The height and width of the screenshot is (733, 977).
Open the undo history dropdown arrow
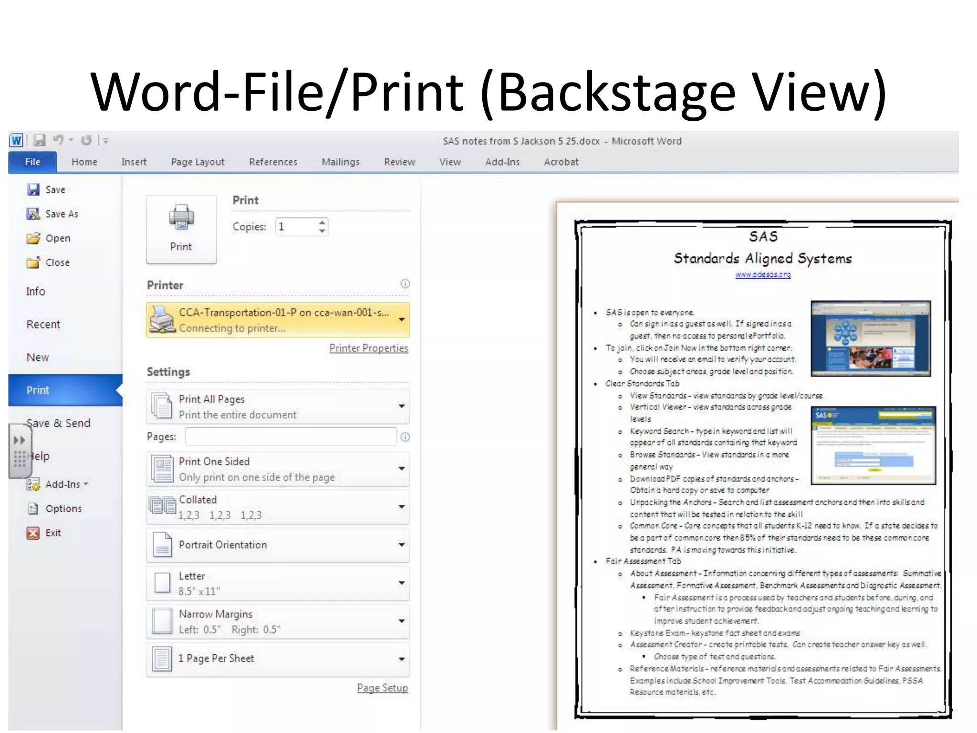[x=71, y=140]
